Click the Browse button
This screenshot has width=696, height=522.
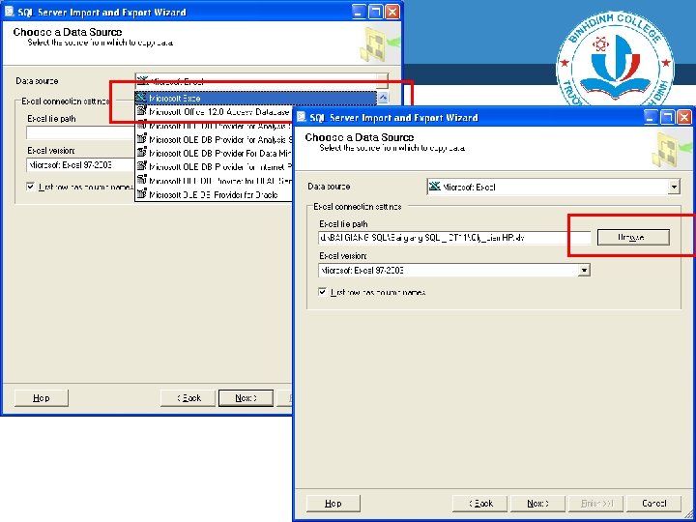coord(633,238)
